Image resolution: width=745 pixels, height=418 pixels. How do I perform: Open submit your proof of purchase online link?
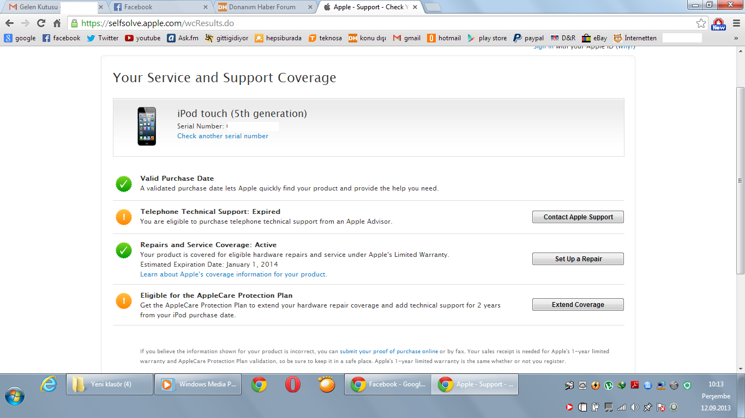[x=388, y=352]
